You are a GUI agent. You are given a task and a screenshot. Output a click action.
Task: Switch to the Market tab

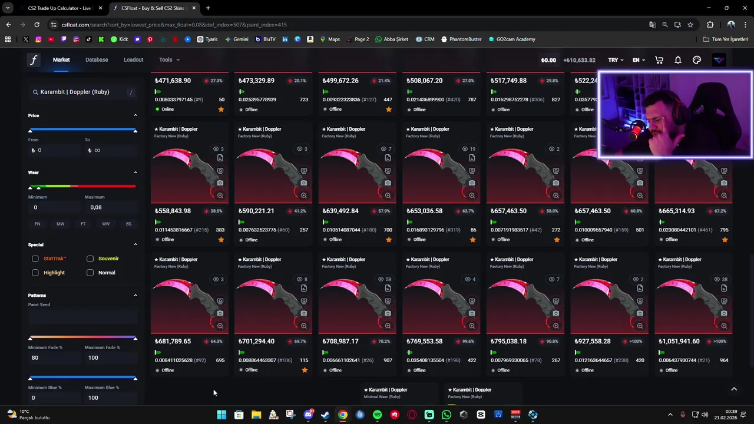(61, 59)
